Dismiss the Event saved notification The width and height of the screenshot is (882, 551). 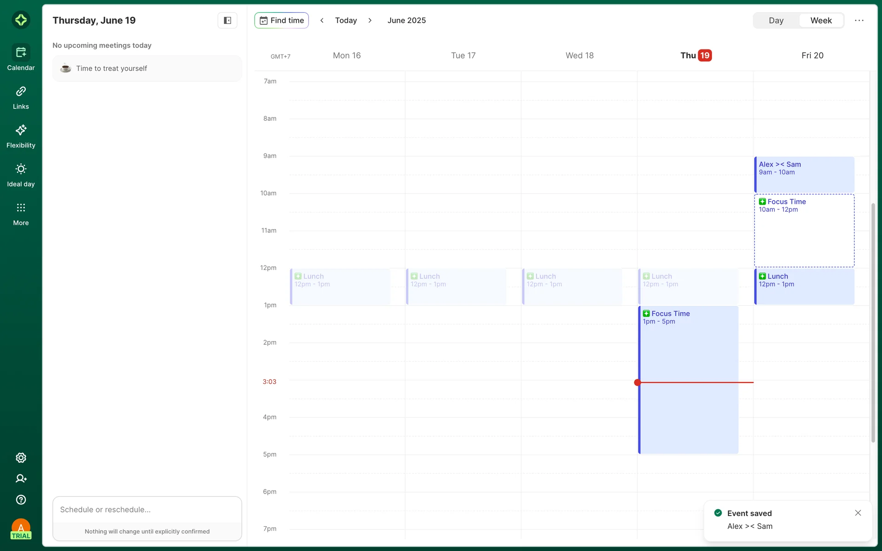click(x=858, y=513)
